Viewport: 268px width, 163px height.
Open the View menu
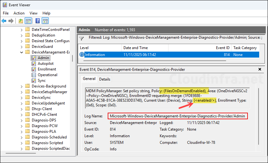(x=33, y=13)
